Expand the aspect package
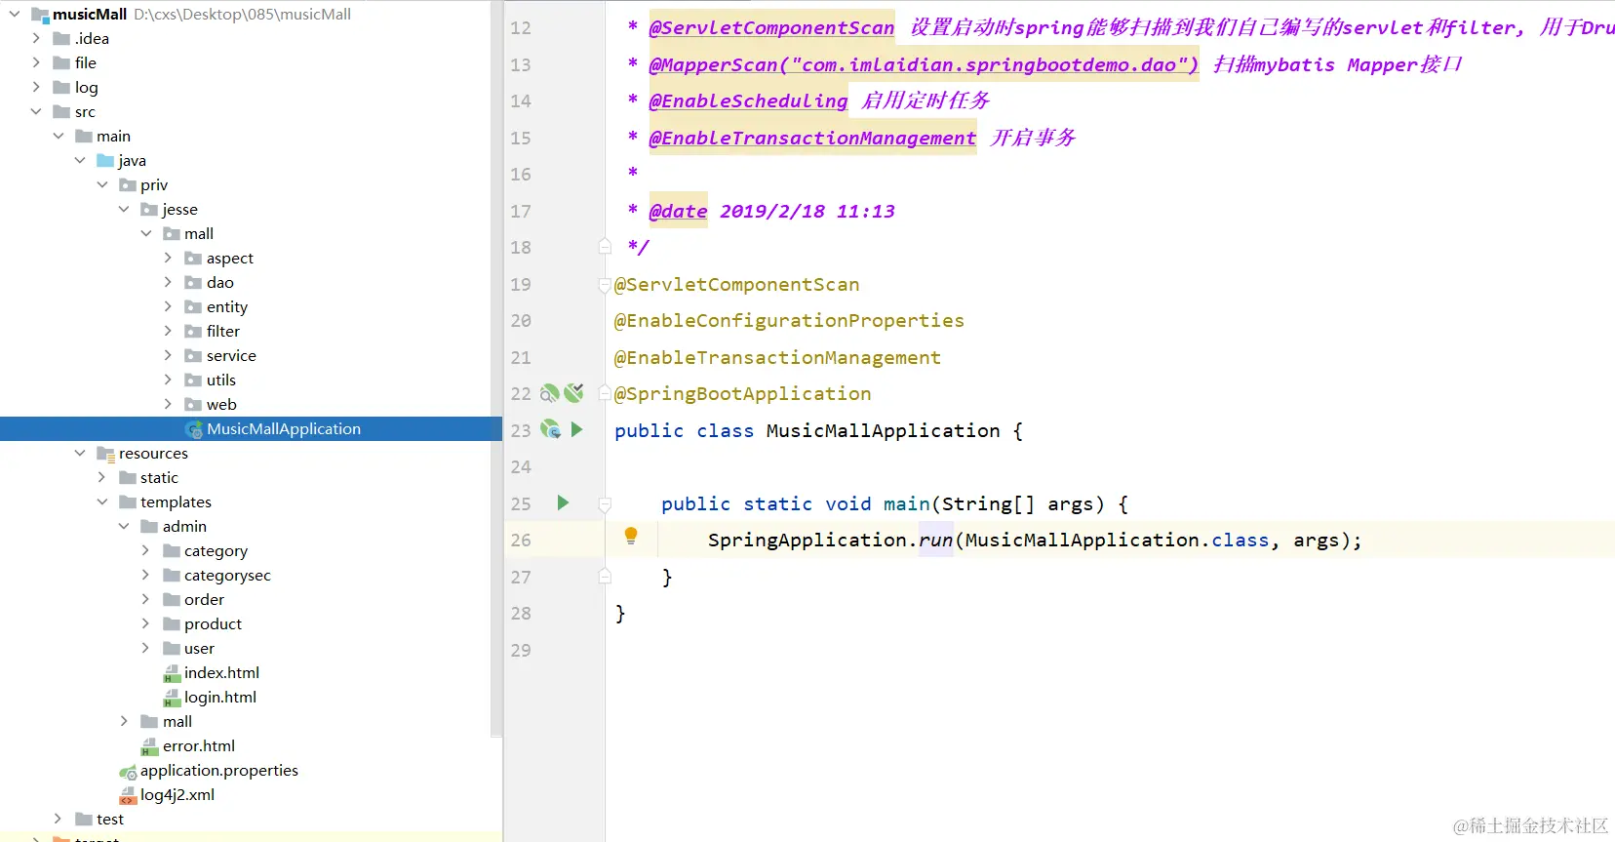Viewport: 1615px width, 842px height. (x=168, y=259)
